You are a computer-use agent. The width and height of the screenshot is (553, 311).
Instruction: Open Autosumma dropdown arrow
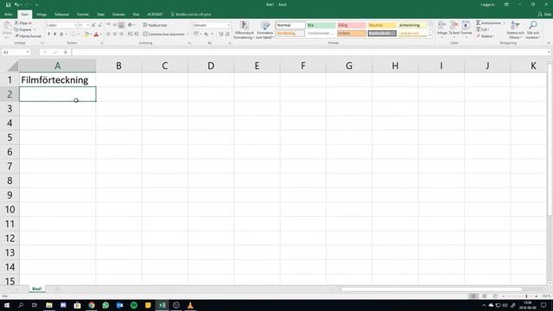504,22
